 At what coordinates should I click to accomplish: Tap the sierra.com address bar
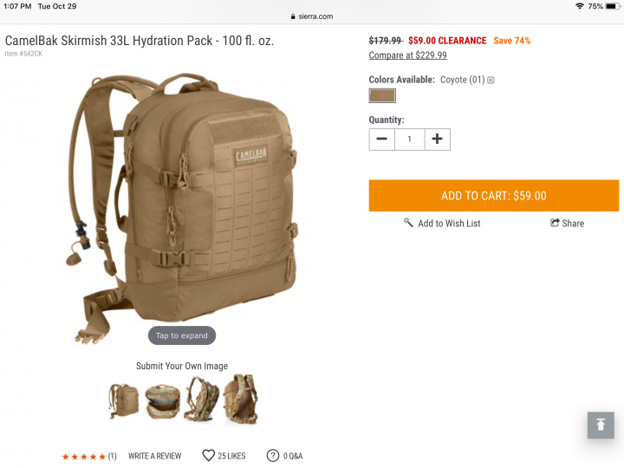[312, 16]
